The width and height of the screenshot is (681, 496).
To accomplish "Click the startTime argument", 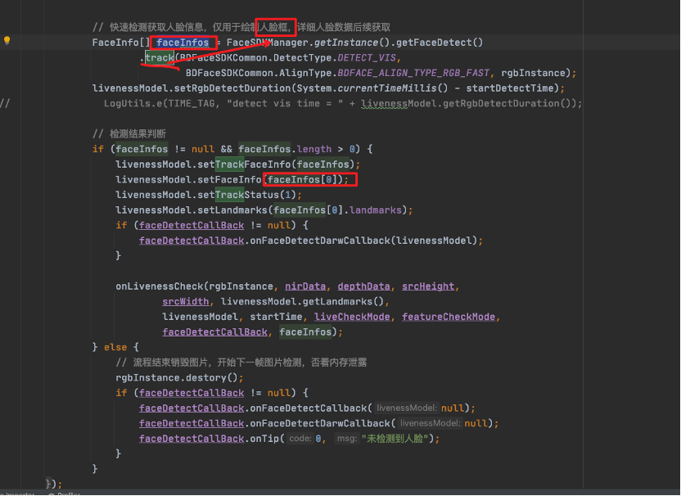I will pos(276,317).
